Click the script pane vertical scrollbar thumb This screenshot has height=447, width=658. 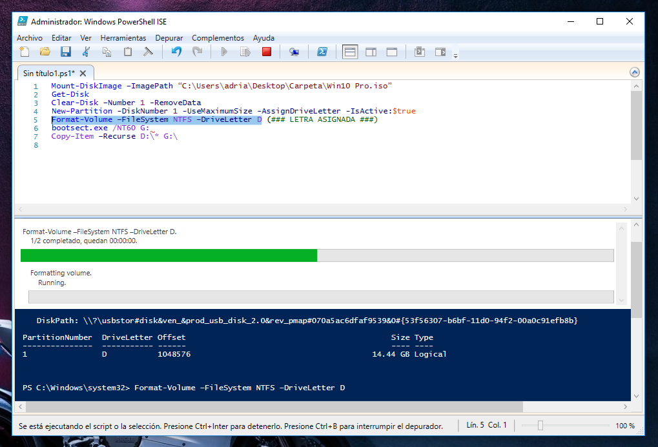pyautogui.click(x=636, y=125)
